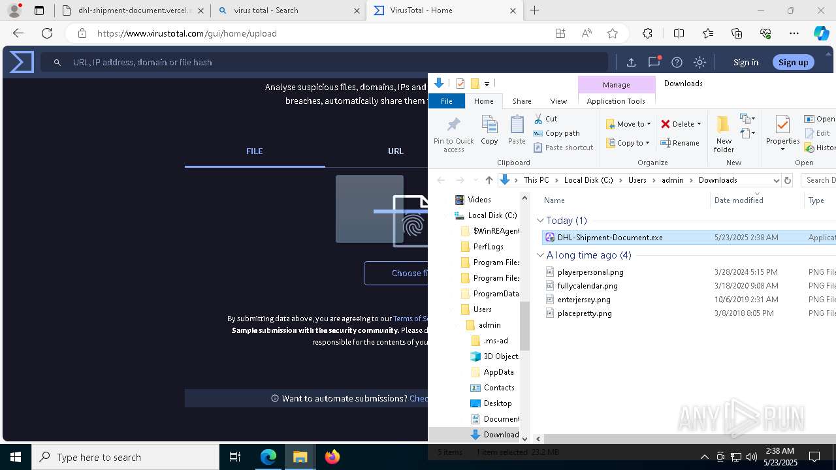Collapse the A long time ago group

pyautogui.click(x=540, y=255)
